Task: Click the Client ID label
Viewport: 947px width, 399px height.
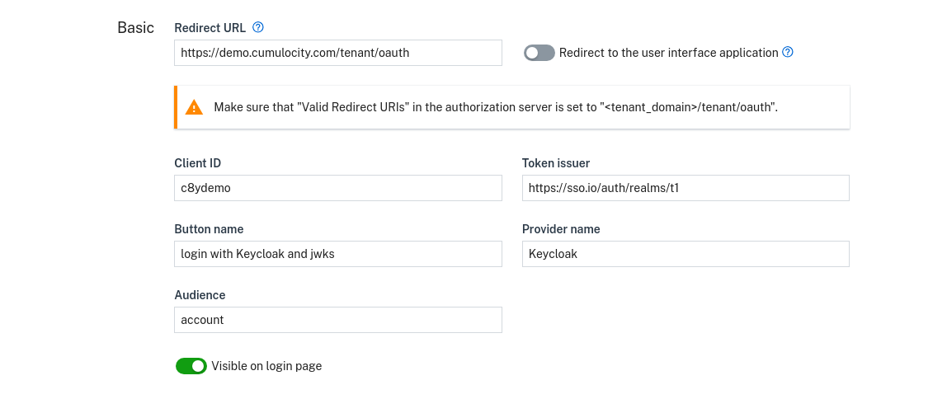Action: pyautogui.click(x=197, y=163)
